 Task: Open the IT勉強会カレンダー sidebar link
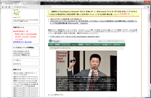26,55
